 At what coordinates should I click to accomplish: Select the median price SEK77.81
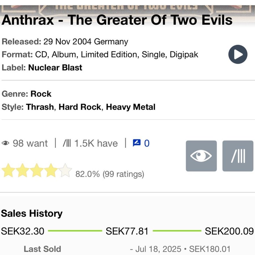(x=127, y=231)
